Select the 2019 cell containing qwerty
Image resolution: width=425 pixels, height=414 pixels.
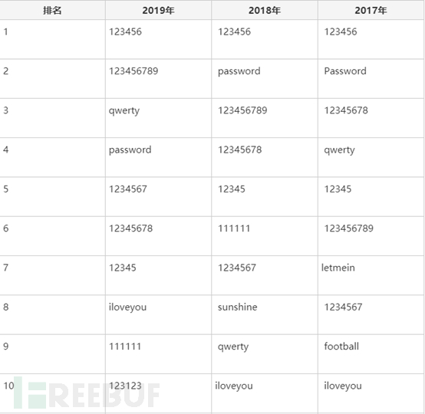pyautogui.click(x=158, y=118)
